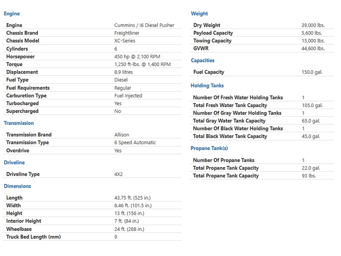The width and height of the screenshot is (341, 256).
Task: Click the Propane Tank(s) section heading
Action: (209, 148)
